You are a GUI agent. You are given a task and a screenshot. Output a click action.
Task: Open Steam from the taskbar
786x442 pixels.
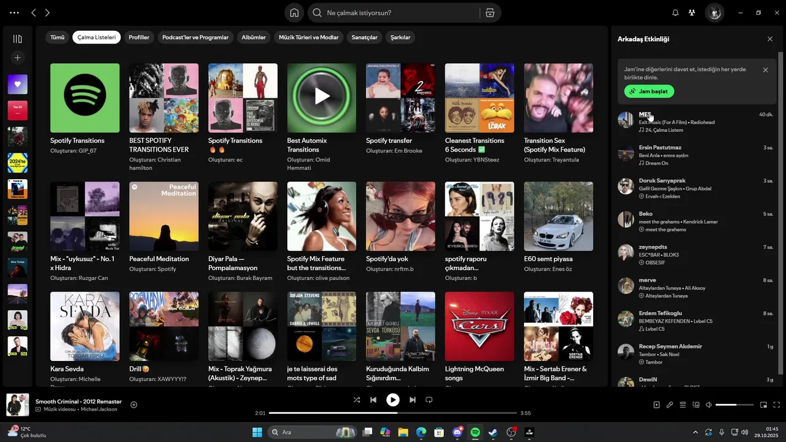pyautogui.click(x=493, y=432)
